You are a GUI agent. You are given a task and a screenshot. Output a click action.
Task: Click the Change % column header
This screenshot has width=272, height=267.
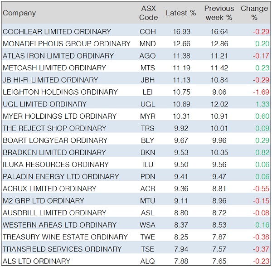[254, 13]
